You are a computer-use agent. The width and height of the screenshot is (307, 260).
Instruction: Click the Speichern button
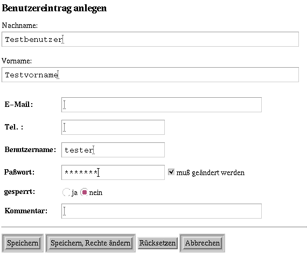[x=23, y=243]
